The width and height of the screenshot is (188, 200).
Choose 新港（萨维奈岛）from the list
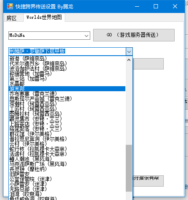(x=67, y=59)
